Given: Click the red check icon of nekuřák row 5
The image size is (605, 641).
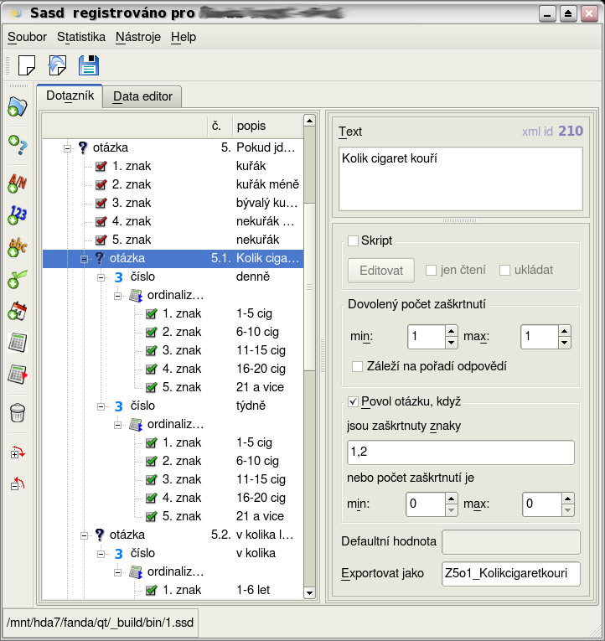Looking at the screenshot, I should [x=101, y=240].
